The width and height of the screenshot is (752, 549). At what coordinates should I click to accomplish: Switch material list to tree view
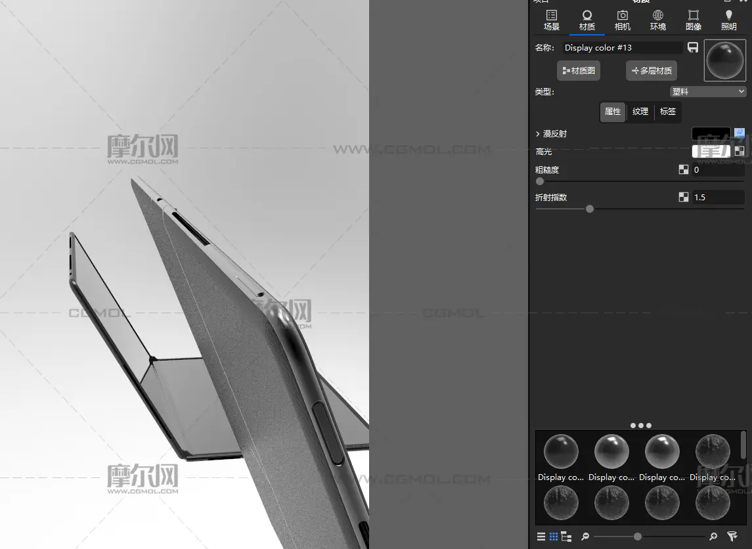[x=566, y=537]
